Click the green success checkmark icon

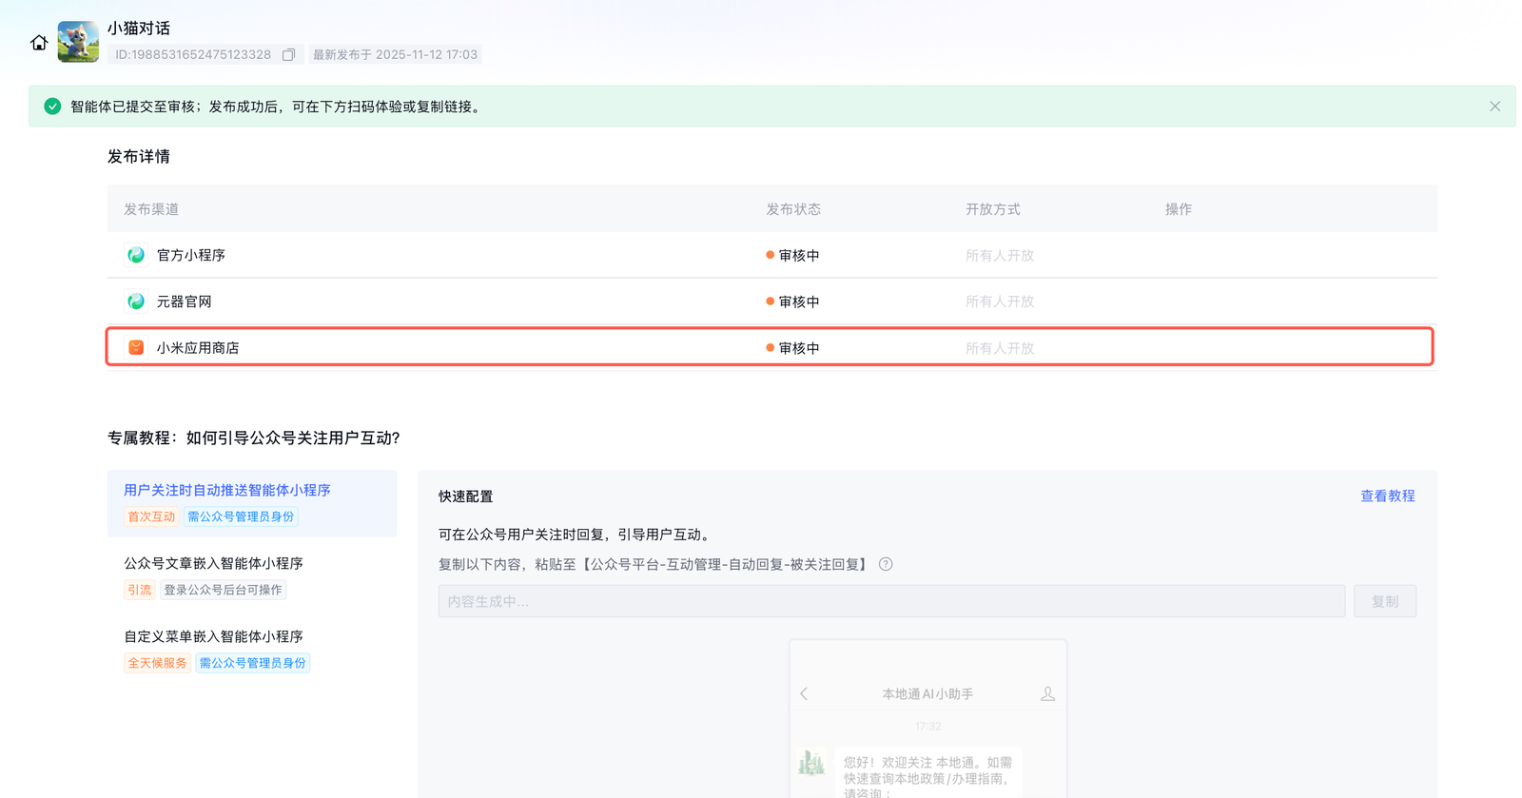52,107
